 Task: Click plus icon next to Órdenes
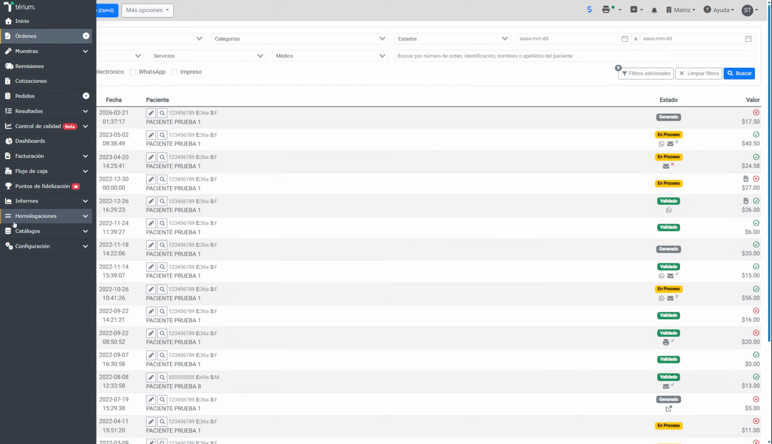click(x=86, y=36)
